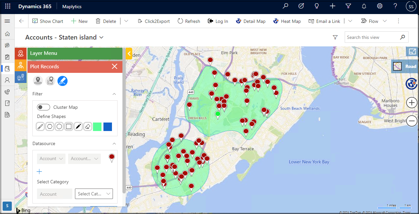The width and height of the screenshot is (419, 214).
Task: Toggle the Cluster Map switch
Action: 44,107
